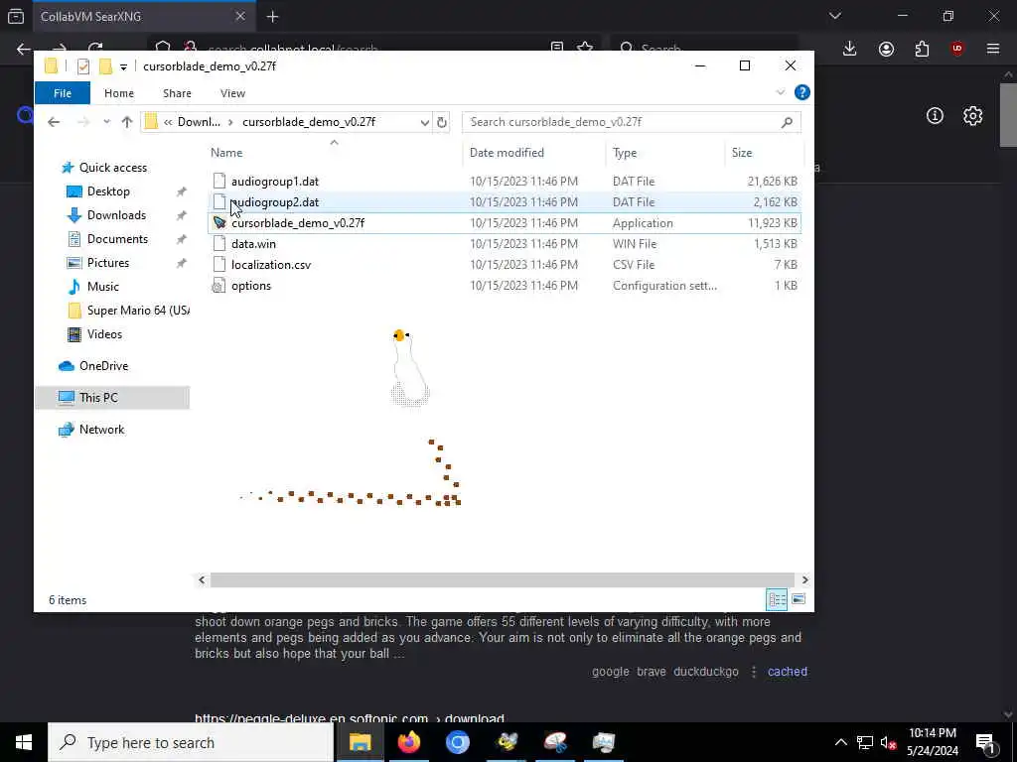
Task: Click the localization.csv file name
Action: (x=271, y=264)
